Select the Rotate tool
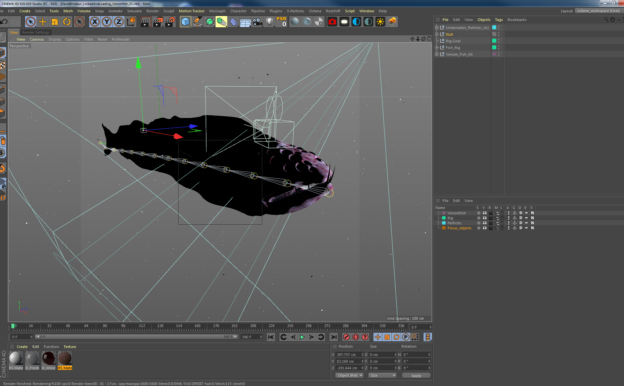This screenshot has height=386, width=624. click(x=66, y=22)
